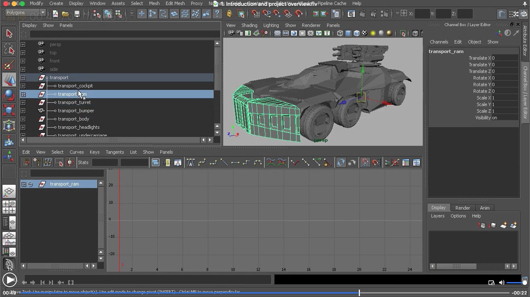Click the video progress bar handle

coord(359,293)
